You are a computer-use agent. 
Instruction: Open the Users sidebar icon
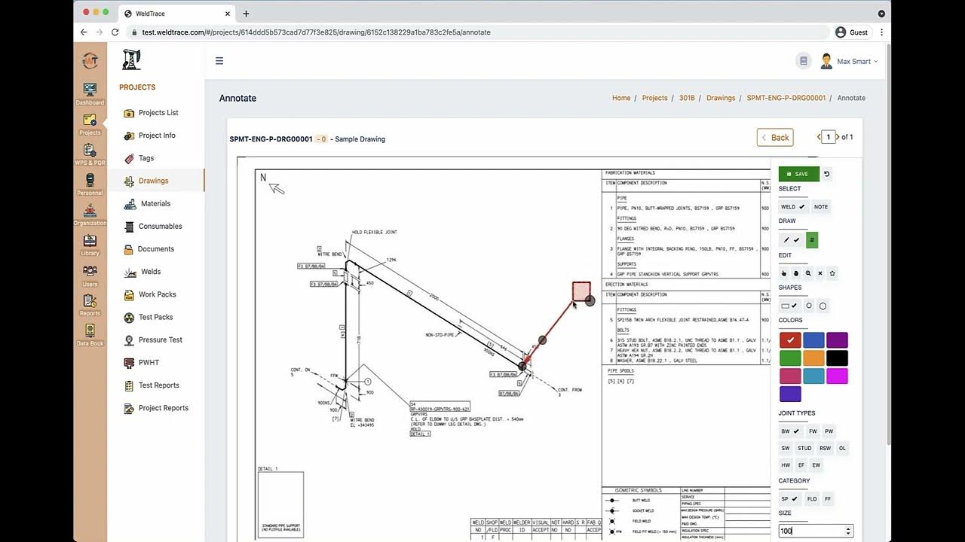pyautogui.click(x=90, y=275)
